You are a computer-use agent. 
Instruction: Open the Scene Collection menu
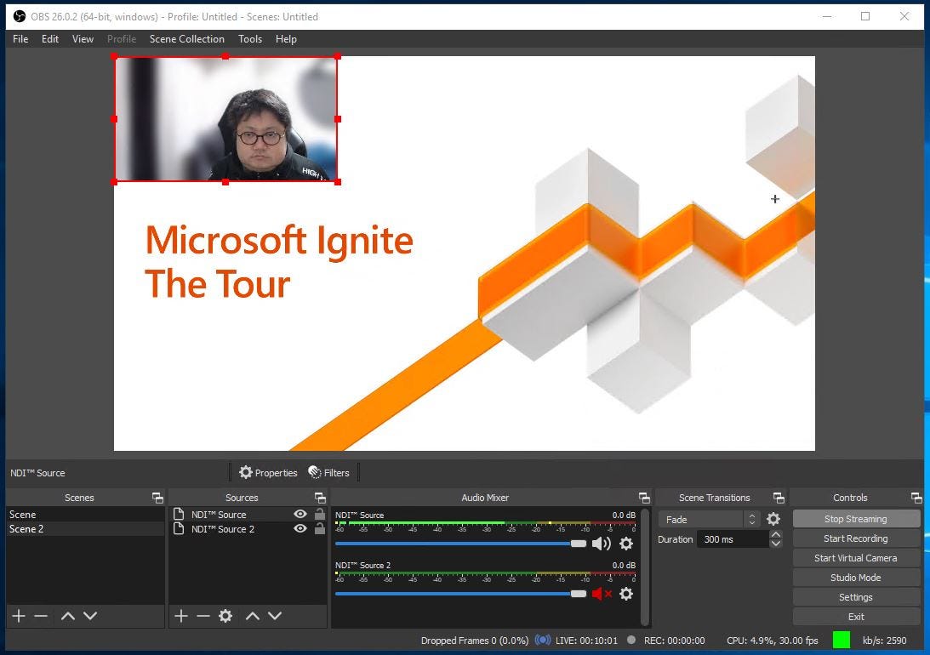(187, 39)
